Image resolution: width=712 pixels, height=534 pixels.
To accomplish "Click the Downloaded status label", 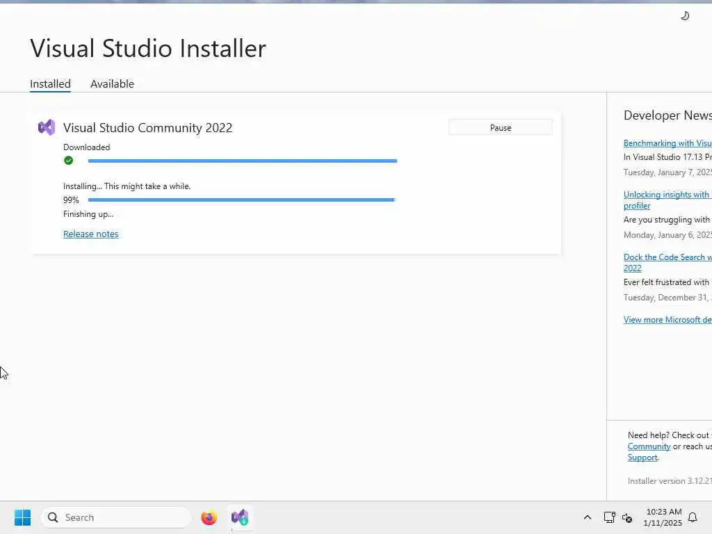I will click(x=86, y=147).
